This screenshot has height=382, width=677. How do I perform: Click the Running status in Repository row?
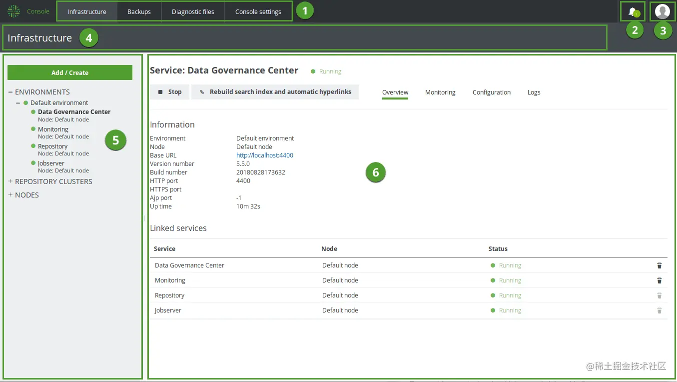pyautogui.click(x=510, y=295)
